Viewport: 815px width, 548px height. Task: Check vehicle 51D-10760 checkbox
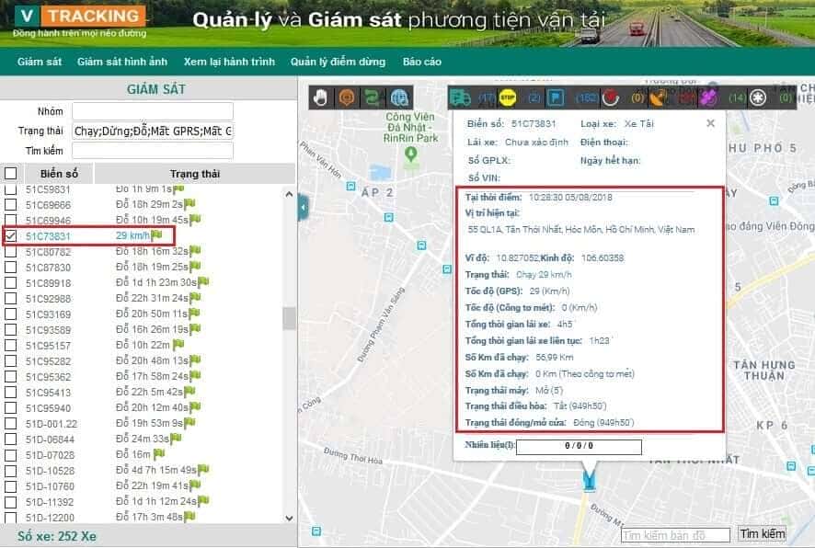click(x=10, y=486)
